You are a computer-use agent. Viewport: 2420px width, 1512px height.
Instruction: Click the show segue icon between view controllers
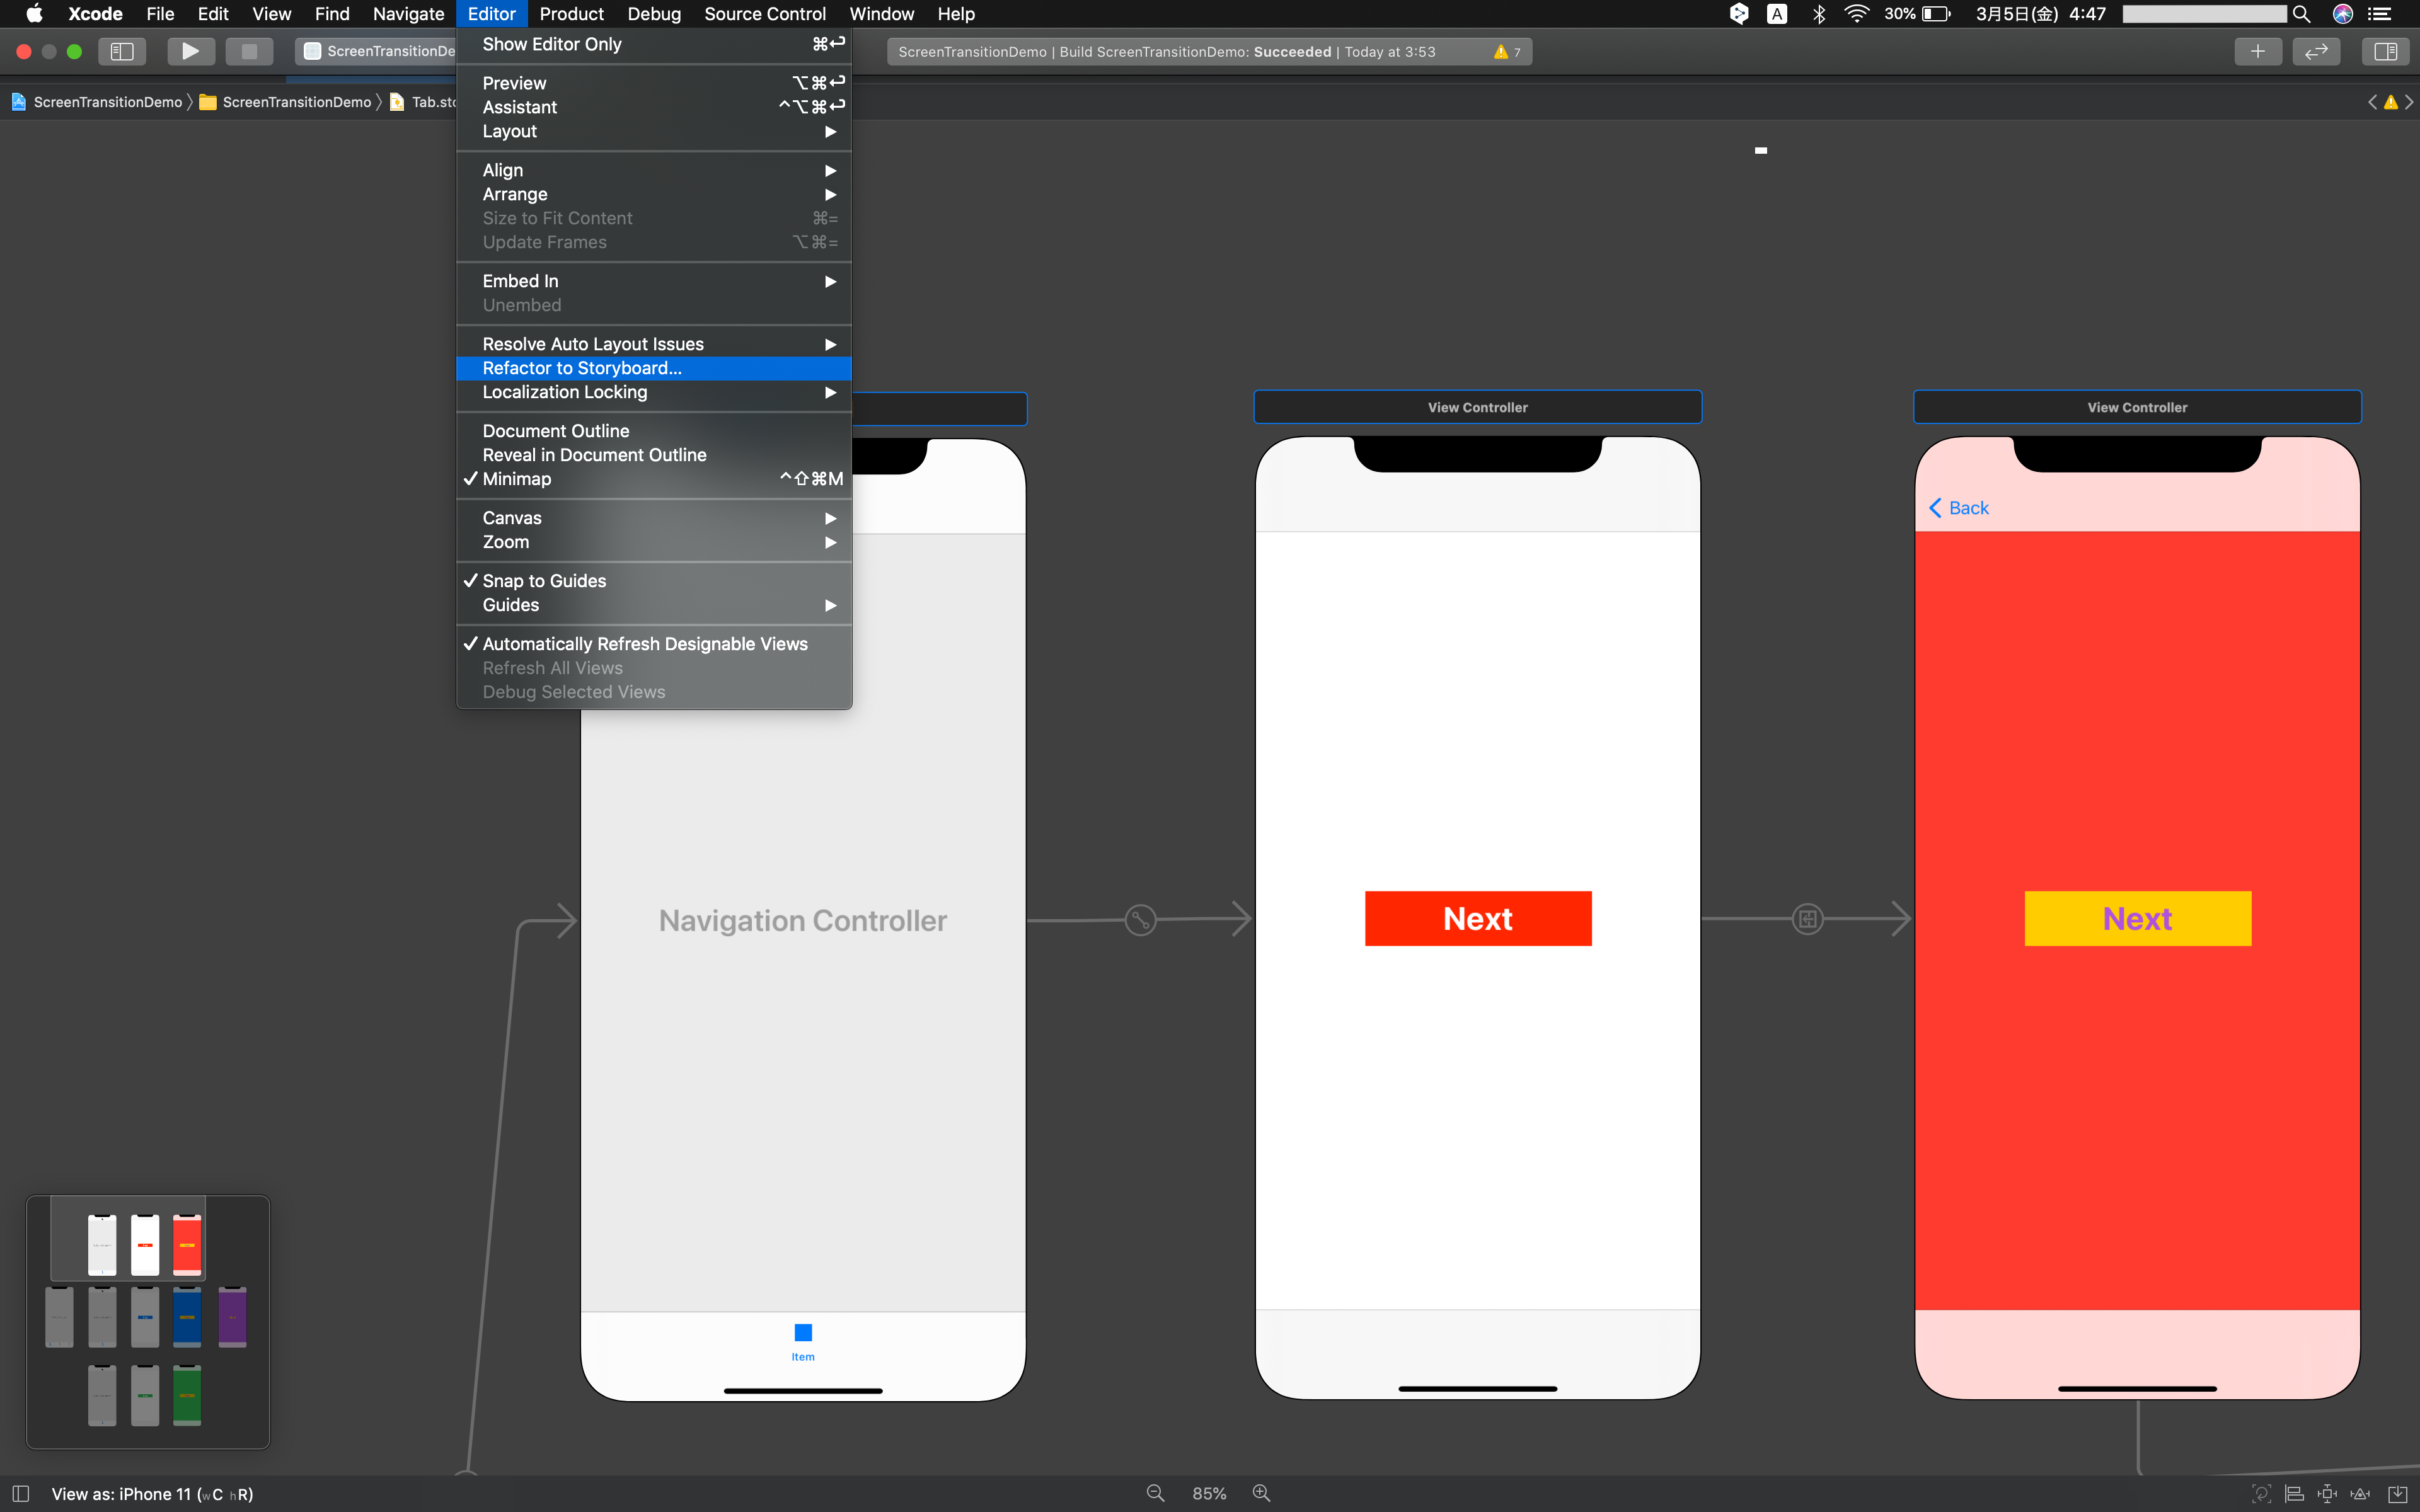tap(1807, 919)
